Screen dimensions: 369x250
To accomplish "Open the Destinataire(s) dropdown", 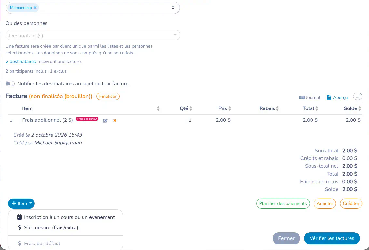I will [93, 35].
